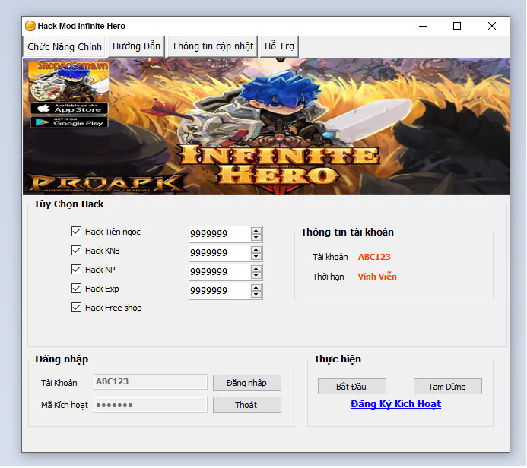The width and height of the screenshot is (527, 468).
Task: Toggle the Hack Free shop checkbox
Action: 76,308
